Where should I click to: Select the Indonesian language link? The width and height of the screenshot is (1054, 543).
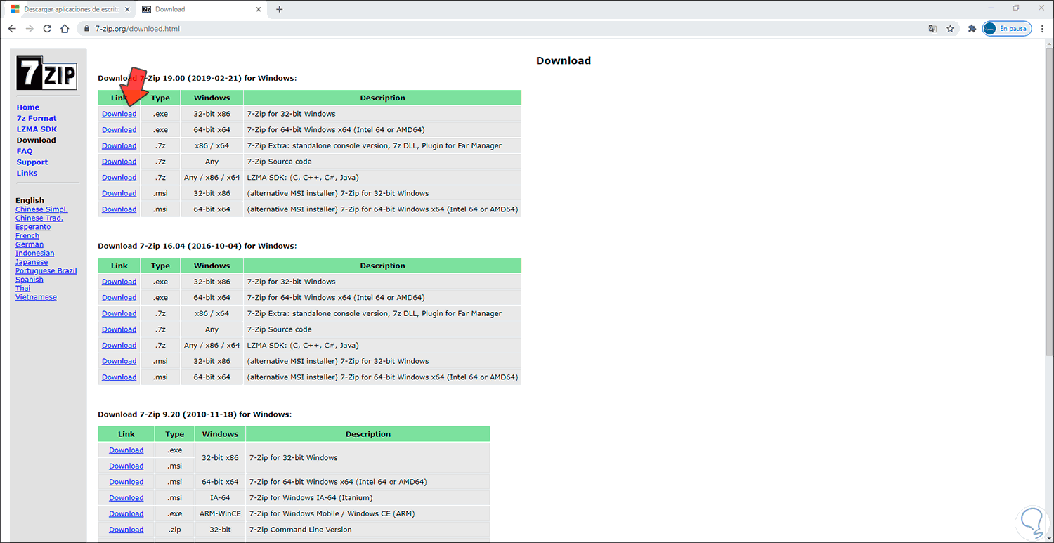(35, 253)
